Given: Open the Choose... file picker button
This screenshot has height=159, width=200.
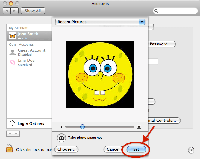Looking at the screenshot, I should pyautogui.click(x=66, y=149).
